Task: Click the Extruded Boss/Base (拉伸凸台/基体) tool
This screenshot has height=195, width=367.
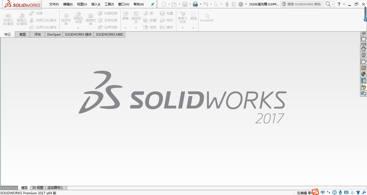Action: click(x=8, y=19)
